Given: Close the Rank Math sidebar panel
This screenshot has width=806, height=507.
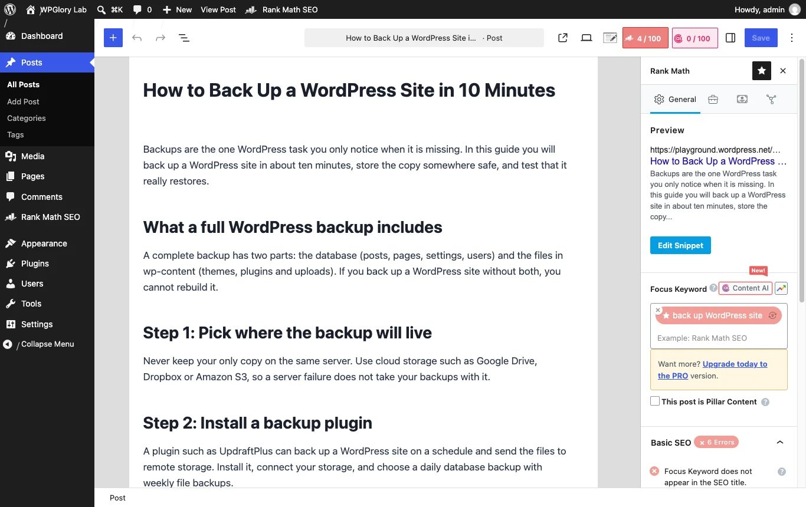Looking at the screenshot, I should (783, 71).
